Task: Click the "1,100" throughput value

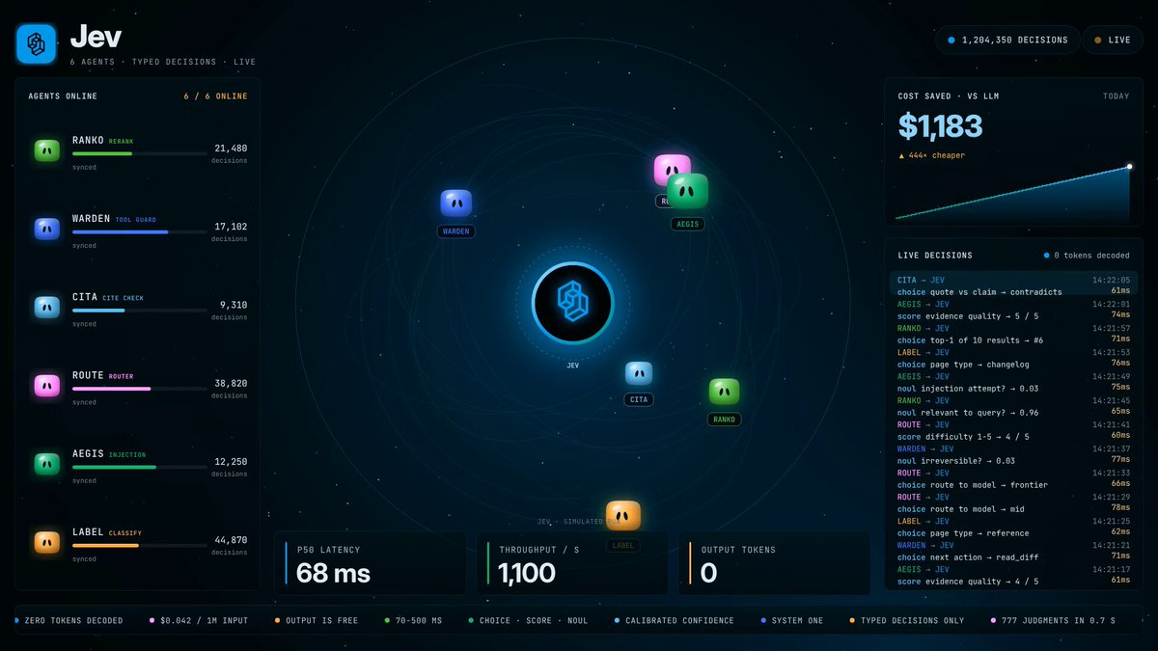Action: (527, 573)
